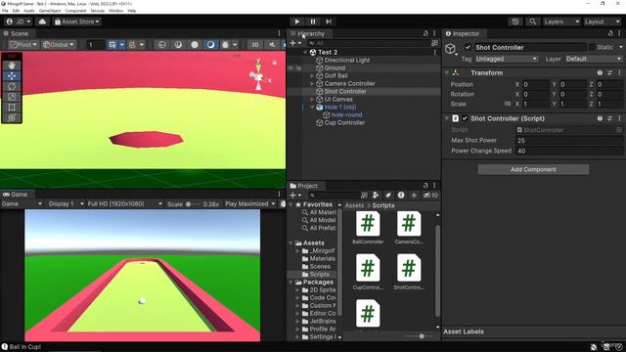Screen dimensions: 626x352
Task: Lock the Inspector panel
Action: (610, 33)
